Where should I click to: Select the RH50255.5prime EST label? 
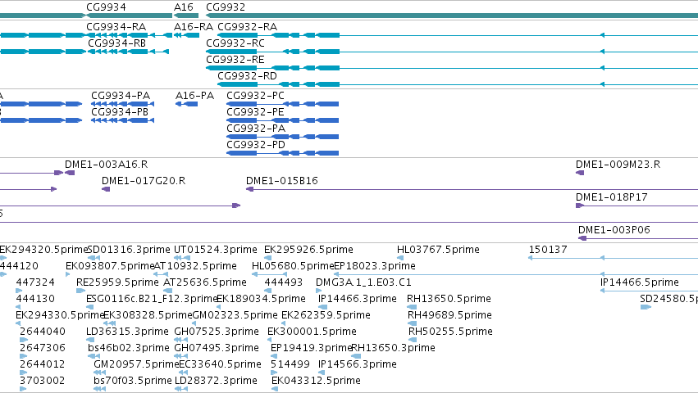[x=450, y=332]
